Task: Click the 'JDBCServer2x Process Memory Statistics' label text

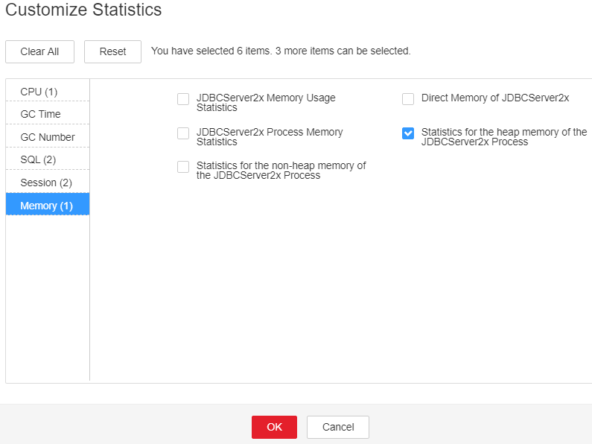Action: point(270,136)
